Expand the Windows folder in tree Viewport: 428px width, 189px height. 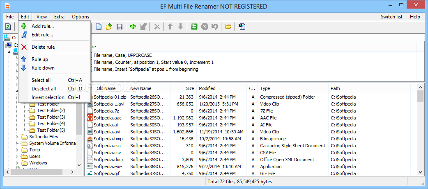point(17,163)
